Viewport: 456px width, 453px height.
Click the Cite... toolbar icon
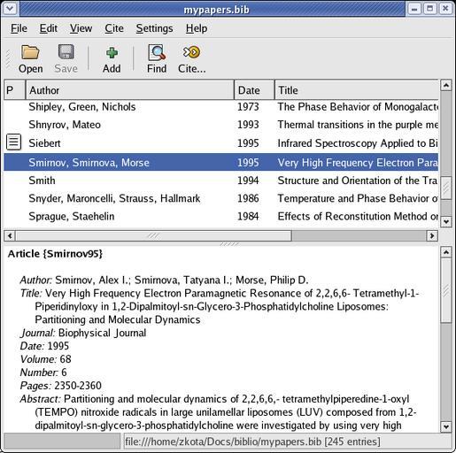[191, 52]
